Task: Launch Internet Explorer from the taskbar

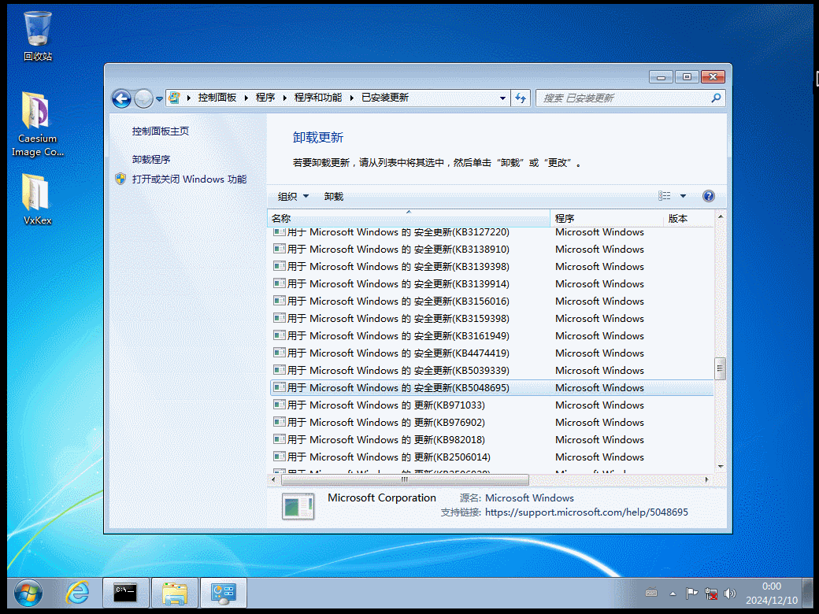Action: tap(77, 593)
